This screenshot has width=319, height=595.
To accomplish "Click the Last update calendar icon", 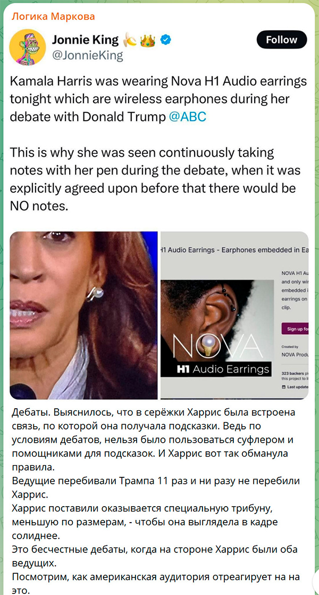I will 283,387.
